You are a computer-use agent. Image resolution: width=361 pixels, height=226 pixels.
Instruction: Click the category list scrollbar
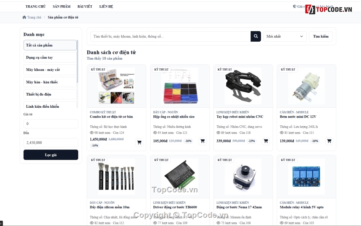[78, 61]
